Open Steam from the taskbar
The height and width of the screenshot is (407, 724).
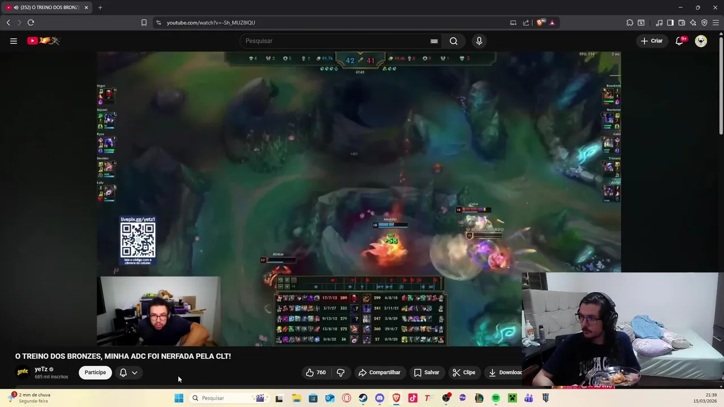point(363,398)
